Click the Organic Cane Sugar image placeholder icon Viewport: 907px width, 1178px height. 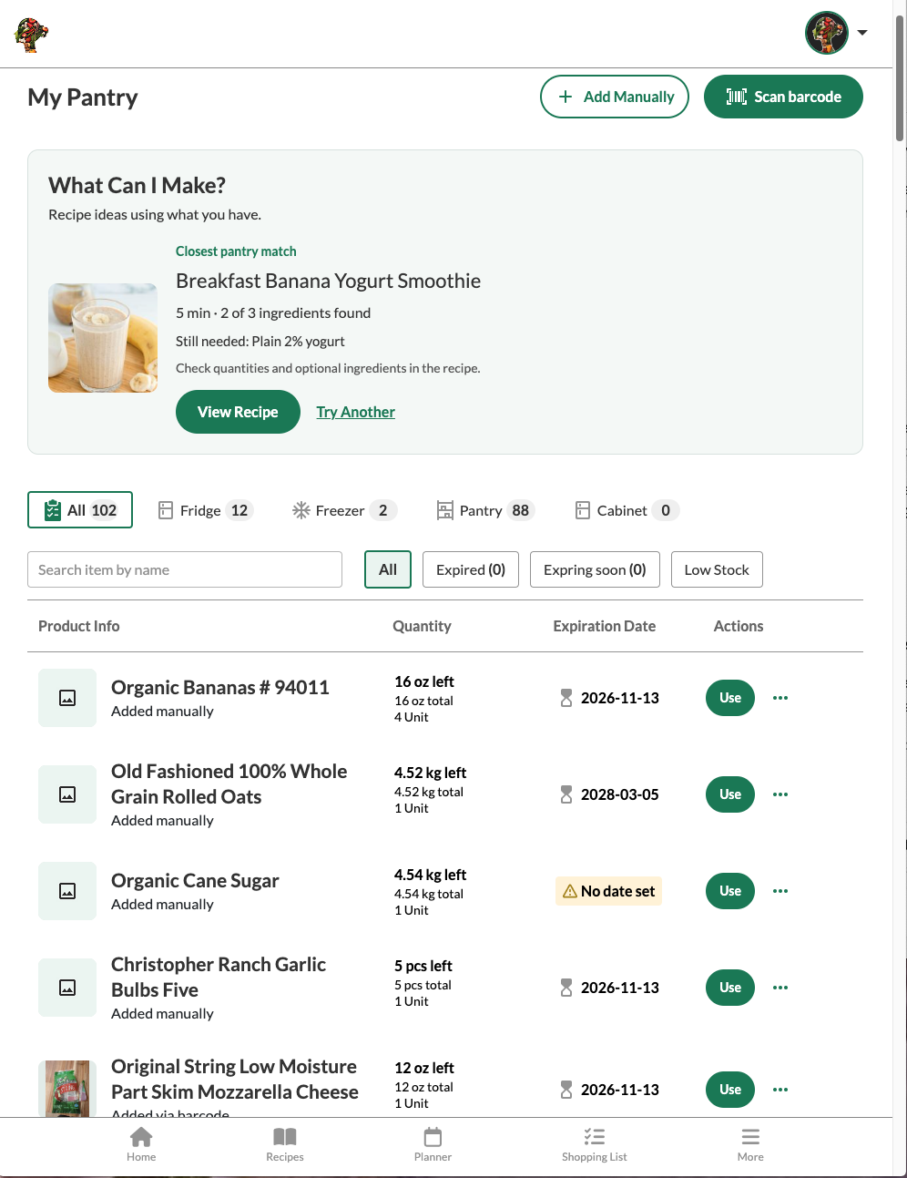pyautogui.click(x=67, y=891)
